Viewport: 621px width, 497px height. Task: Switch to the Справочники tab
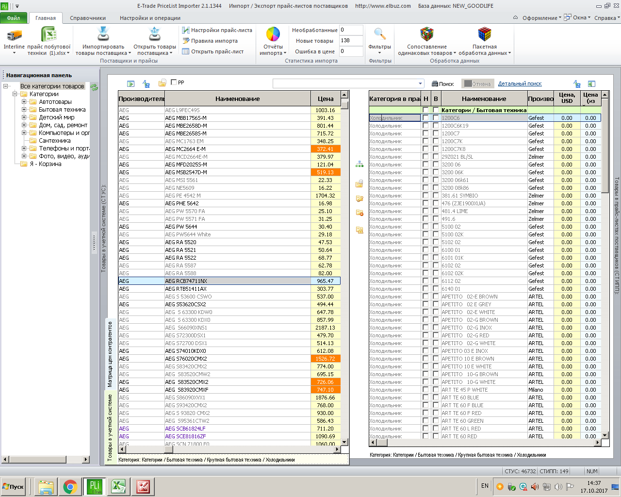(x=88, y=18)
